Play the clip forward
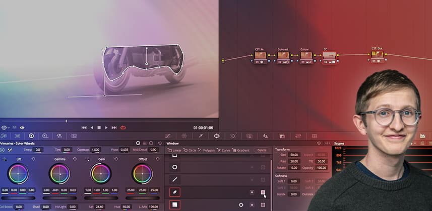Viewport: 432px width, 211px height. point(106,128)
